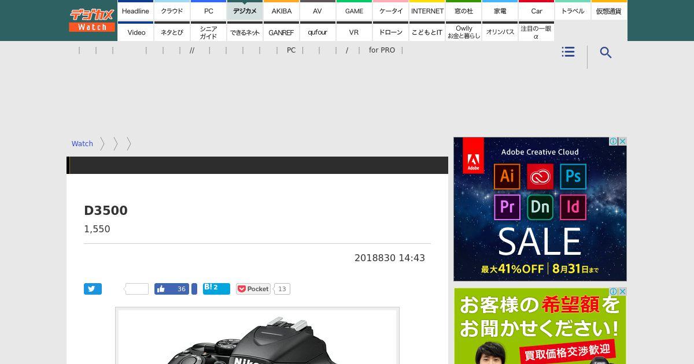Click the Photoshop Ps icon in ad

pos(573,176)
